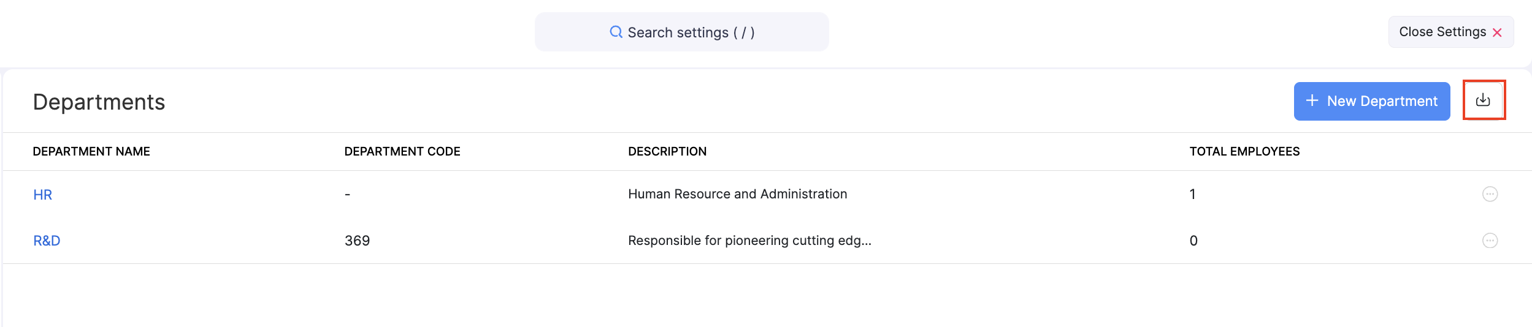Viewport: 1532px width, 327px height.
Task: Open more options for HR row
Action: (1490, 194)
